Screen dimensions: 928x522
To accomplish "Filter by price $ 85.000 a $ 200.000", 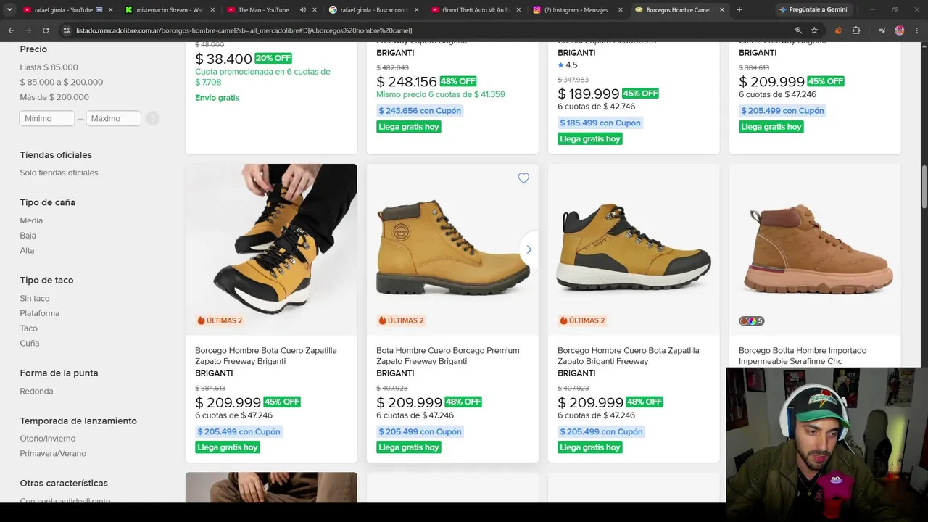I will coord(62,82).
